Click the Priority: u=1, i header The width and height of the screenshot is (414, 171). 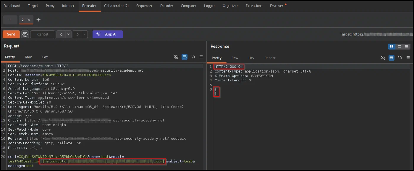[x=25, y=148]
